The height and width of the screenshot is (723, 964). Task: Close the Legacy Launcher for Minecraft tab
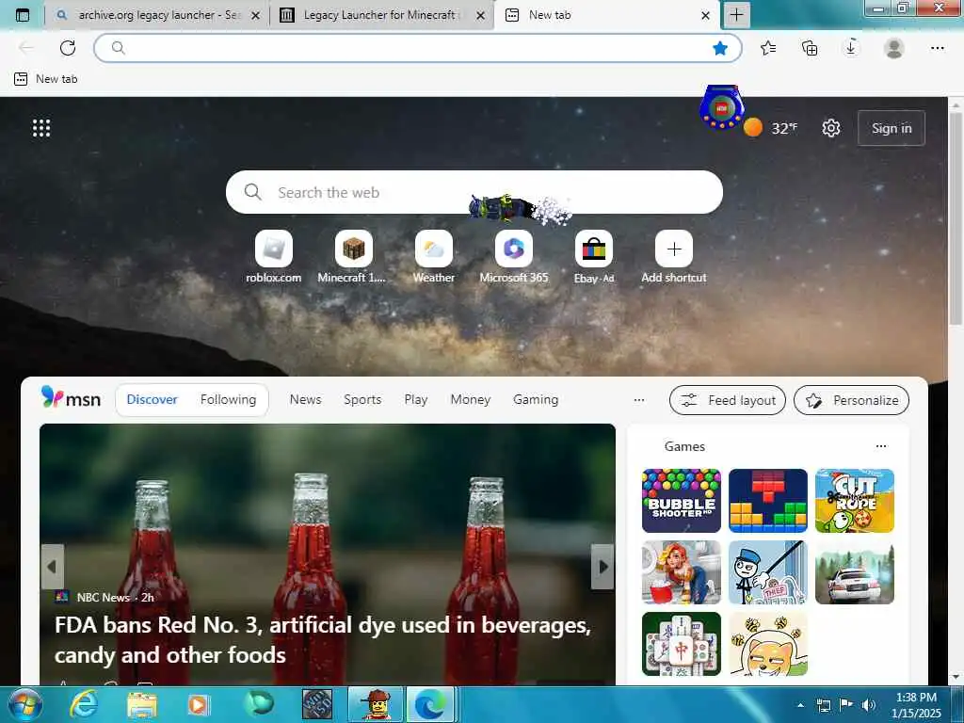[x=481, y=15]
